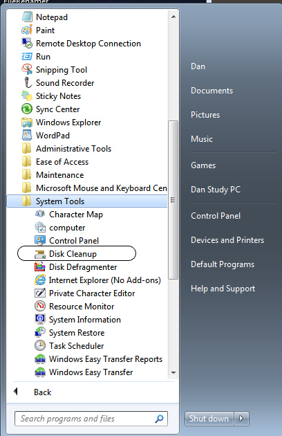Go Back to the main Start menu
Image resolution: width=282 pixels, height=436 pixels.
pyautogui.click(x=43, y=392)
